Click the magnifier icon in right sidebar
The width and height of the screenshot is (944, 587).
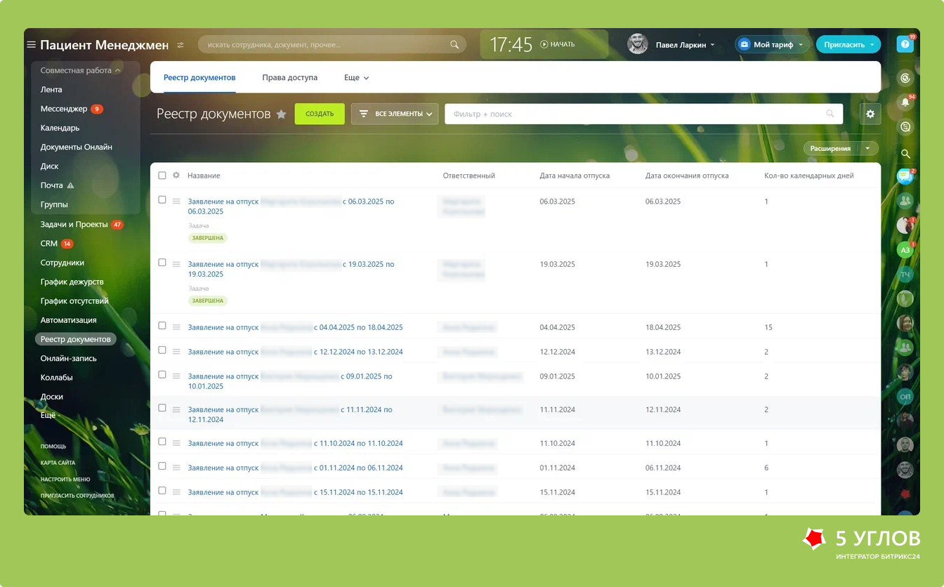tap(905, 154)
